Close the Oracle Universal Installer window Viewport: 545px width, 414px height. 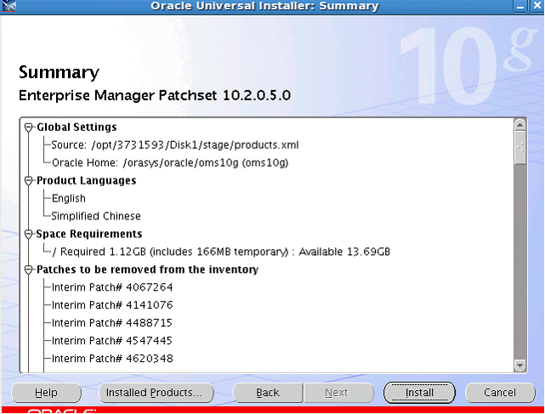(537, 6)
